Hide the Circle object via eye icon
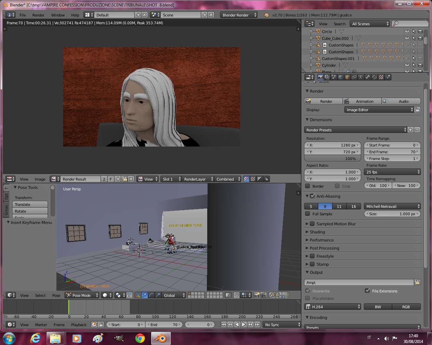 pos(407,31)
